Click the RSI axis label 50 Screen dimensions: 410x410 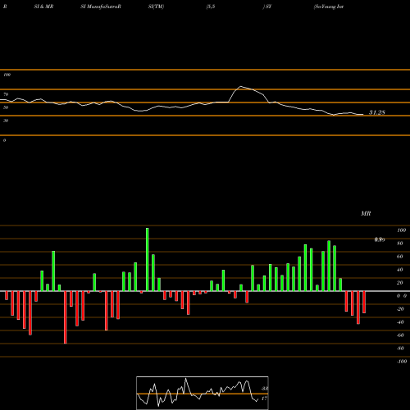[6, 107]
